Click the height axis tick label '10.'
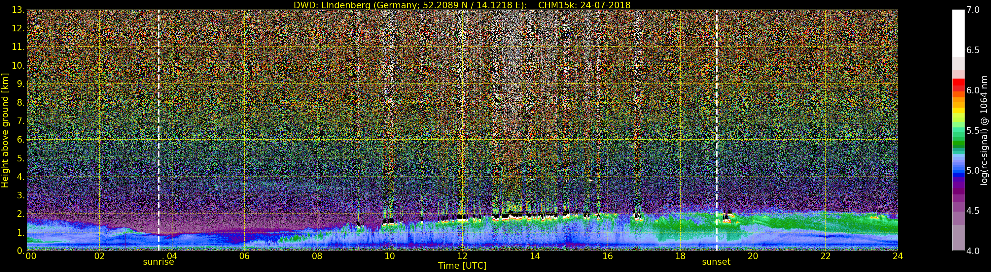This screenshot has width=991, height=272. click(x=18, y=65)
